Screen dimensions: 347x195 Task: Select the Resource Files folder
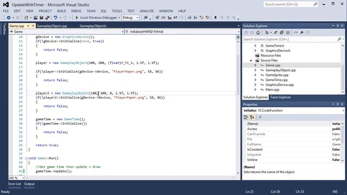coord(271,55)
